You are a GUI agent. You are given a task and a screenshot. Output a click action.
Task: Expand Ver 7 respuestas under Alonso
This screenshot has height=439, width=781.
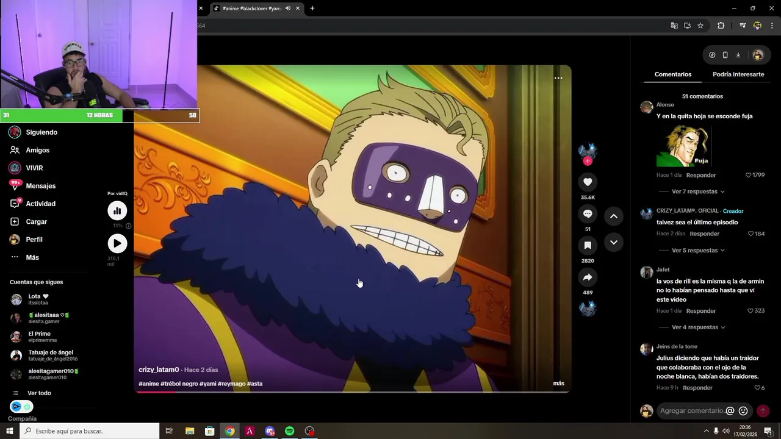(698, 191)
